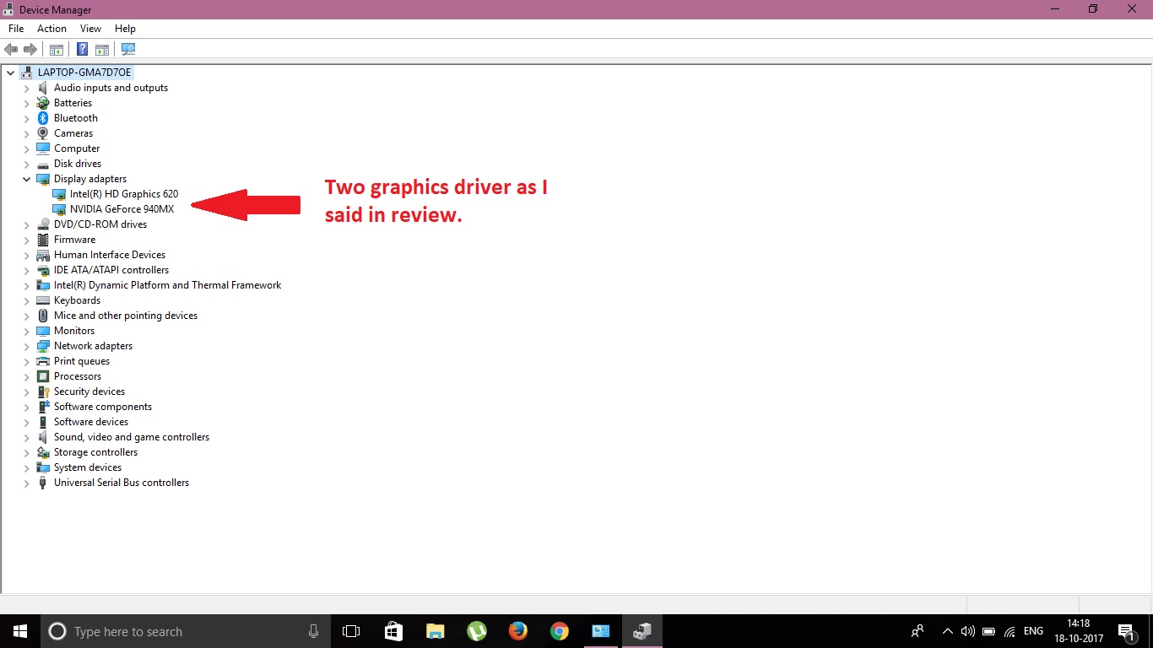Open the Windows Start menu
This screenshot has height=648, width=1153.
point(20,631)
